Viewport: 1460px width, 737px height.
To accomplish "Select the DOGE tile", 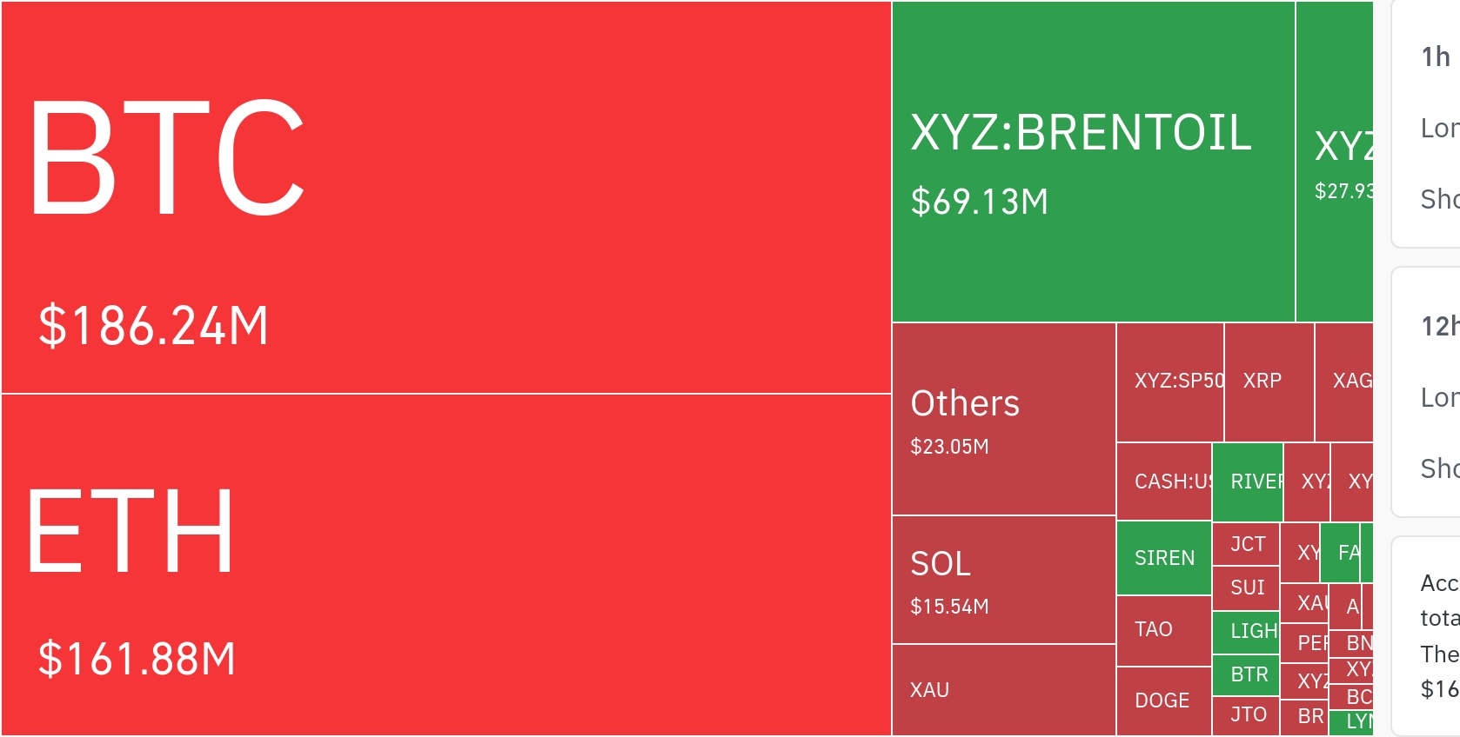I will [x=1164, y=700].
